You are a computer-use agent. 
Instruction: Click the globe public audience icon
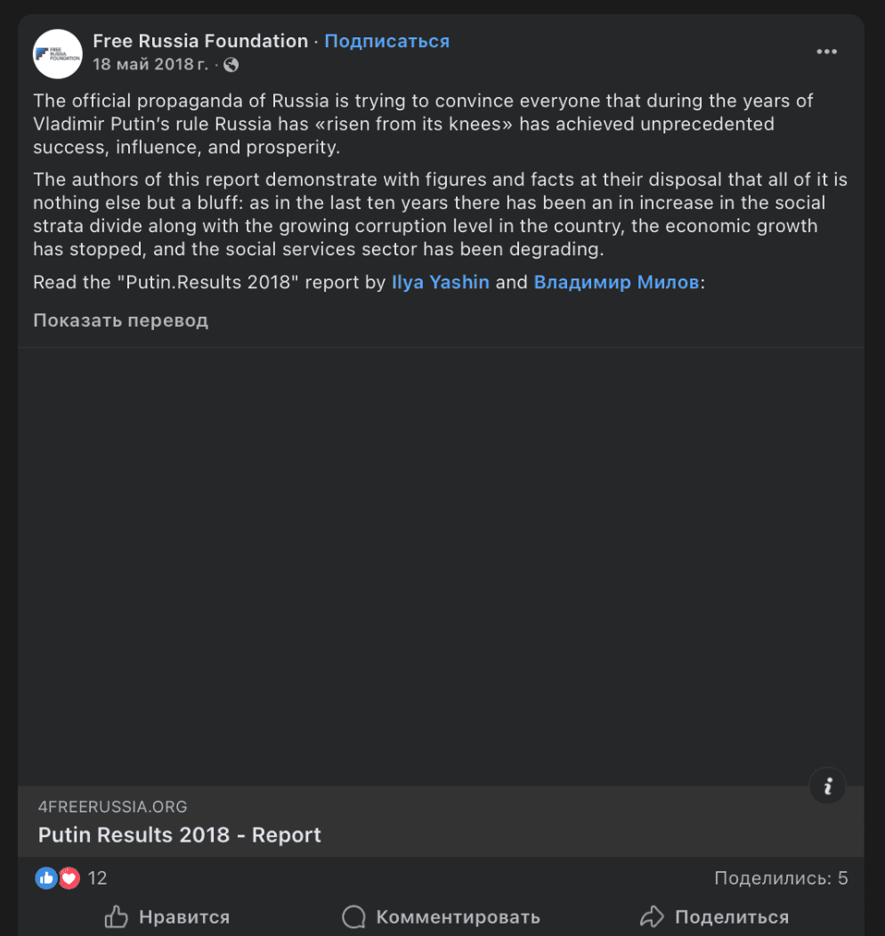(231, 65)
